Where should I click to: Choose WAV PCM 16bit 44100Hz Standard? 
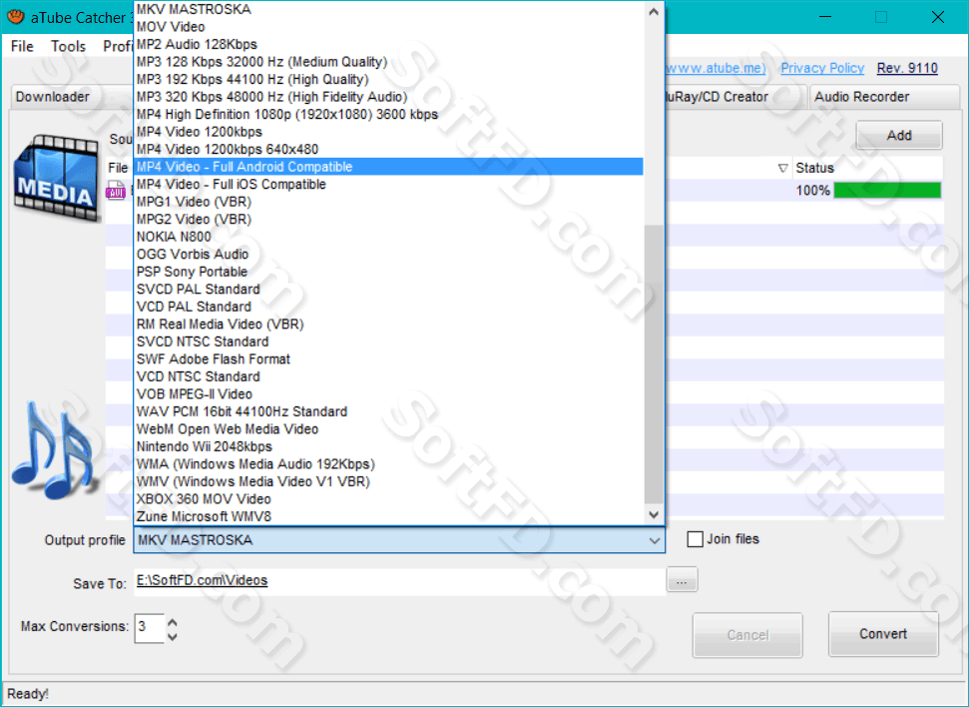click(389, 411)
